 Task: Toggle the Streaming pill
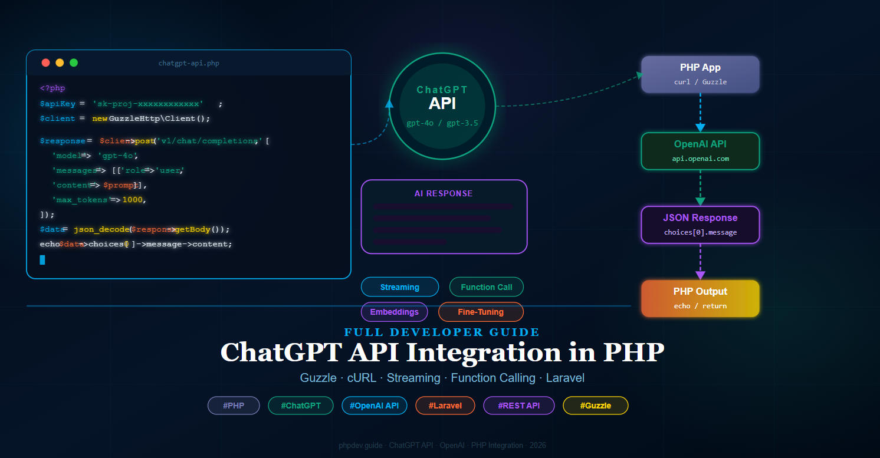tap(399, 286)
